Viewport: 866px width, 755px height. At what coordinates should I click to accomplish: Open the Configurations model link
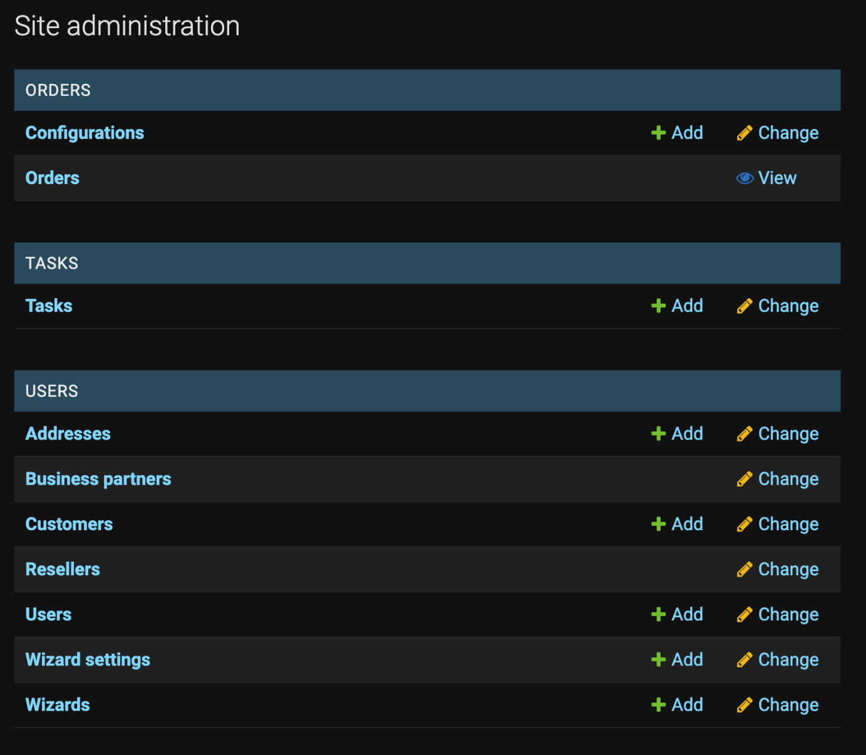point(85,133)
